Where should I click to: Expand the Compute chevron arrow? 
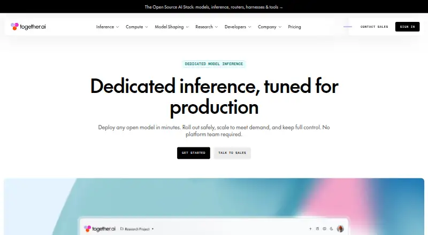[x=146, y=27]
